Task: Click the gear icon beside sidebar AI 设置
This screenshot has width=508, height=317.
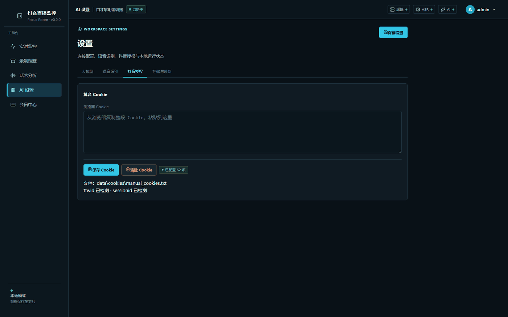Action: pyautogui.click(x=13, y=90)
